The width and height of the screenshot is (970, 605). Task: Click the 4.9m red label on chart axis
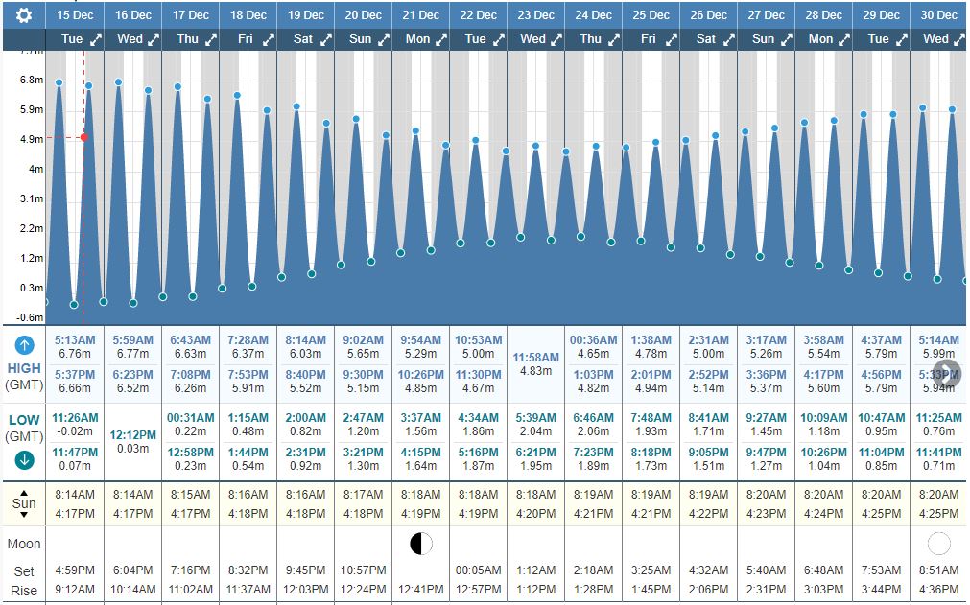31,139
